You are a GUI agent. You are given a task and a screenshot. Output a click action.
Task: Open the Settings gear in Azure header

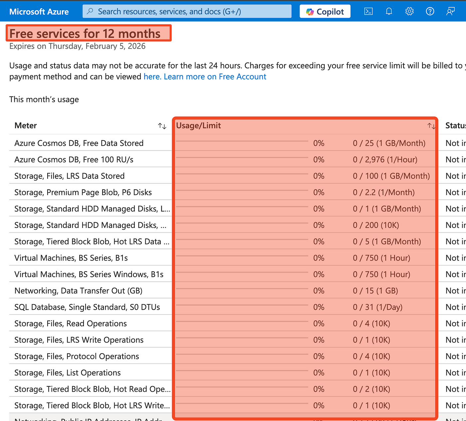coord(409,12)
